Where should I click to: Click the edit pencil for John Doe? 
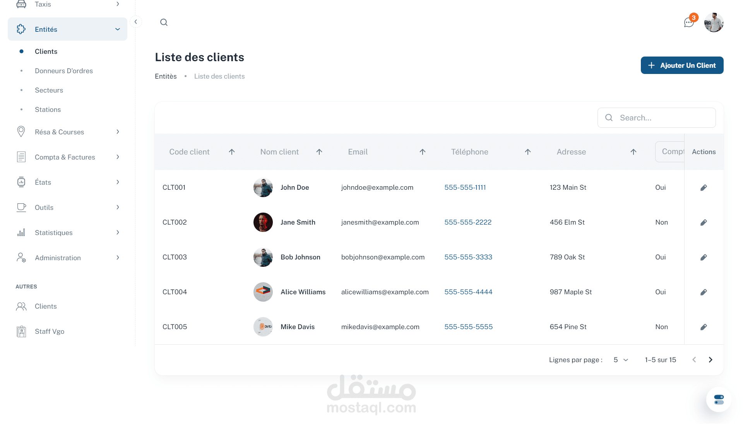(x=704, y=187)
